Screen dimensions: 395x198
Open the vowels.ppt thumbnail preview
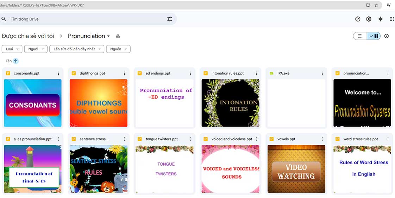tap(296, 169)
